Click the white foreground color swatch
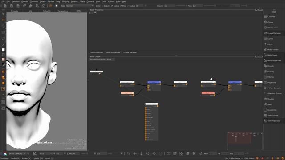This screenshot has height=160, width=285. [3, 50]
